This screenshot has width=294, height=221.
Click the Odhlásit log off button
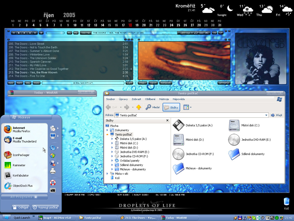[x=21, y=207]
